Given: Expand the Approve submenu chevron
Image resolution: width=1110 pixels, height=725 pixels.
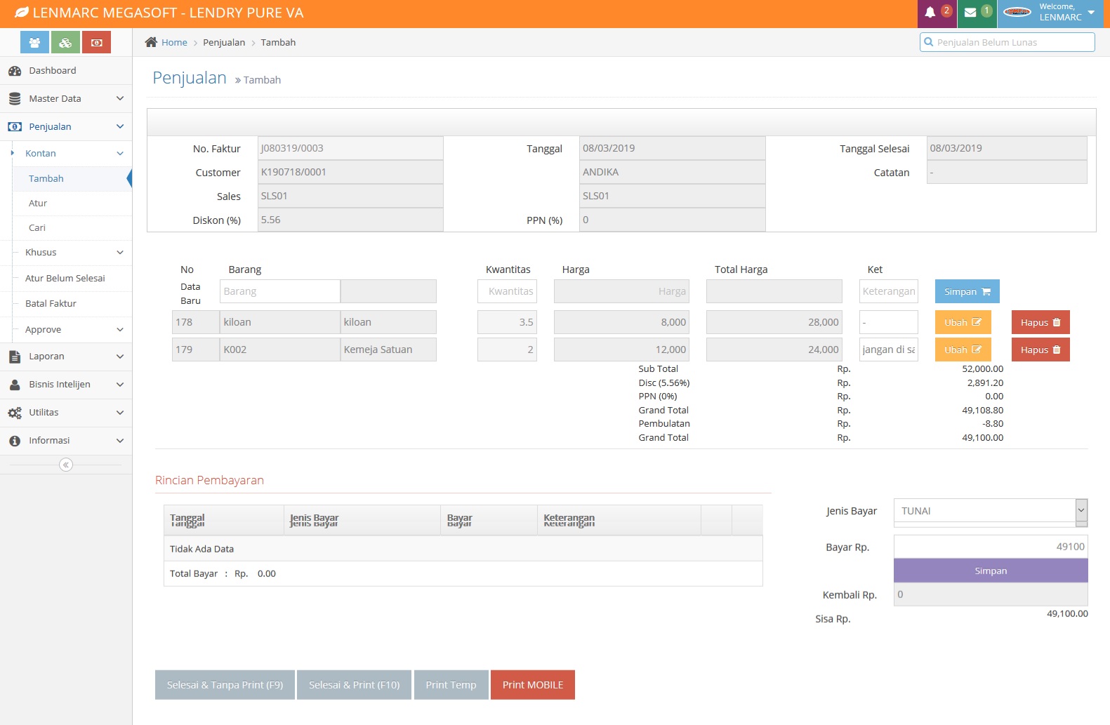Looking at the screenshot, I should click(x=120, y=329).
